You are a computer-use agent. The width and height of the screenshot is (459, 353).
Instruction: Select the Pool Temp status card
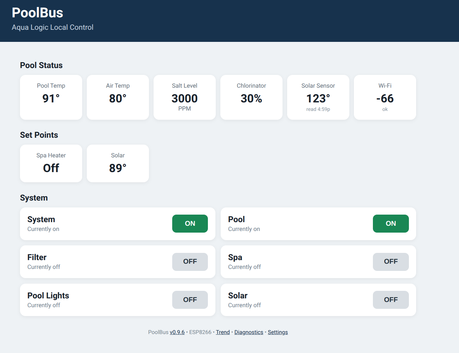point(51,97)
